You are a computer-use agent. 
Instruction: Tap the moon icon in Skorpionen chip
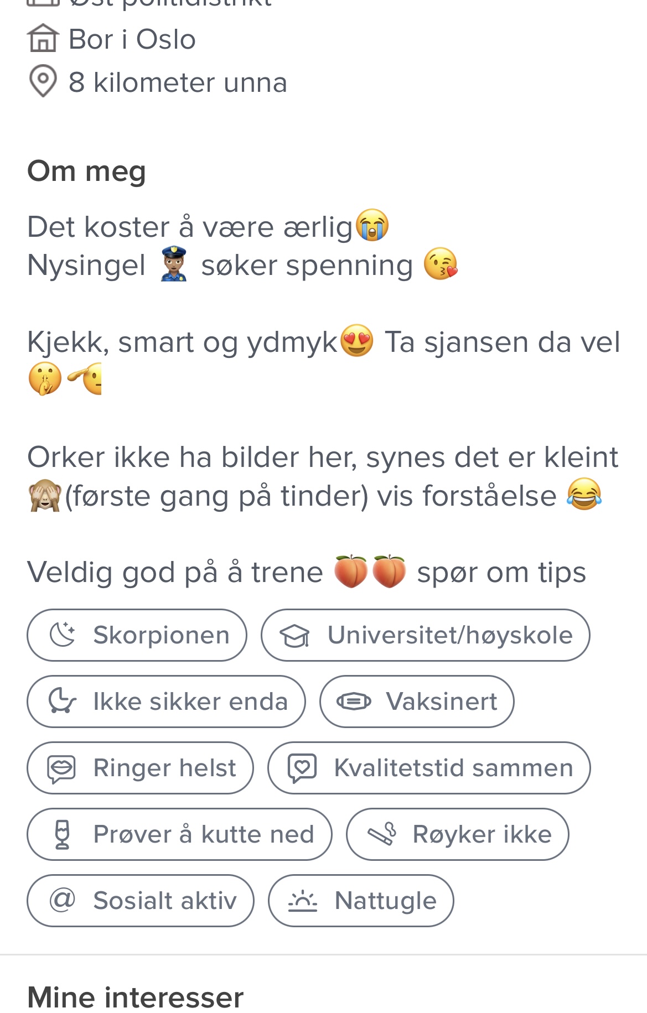[x=63, y=635]
